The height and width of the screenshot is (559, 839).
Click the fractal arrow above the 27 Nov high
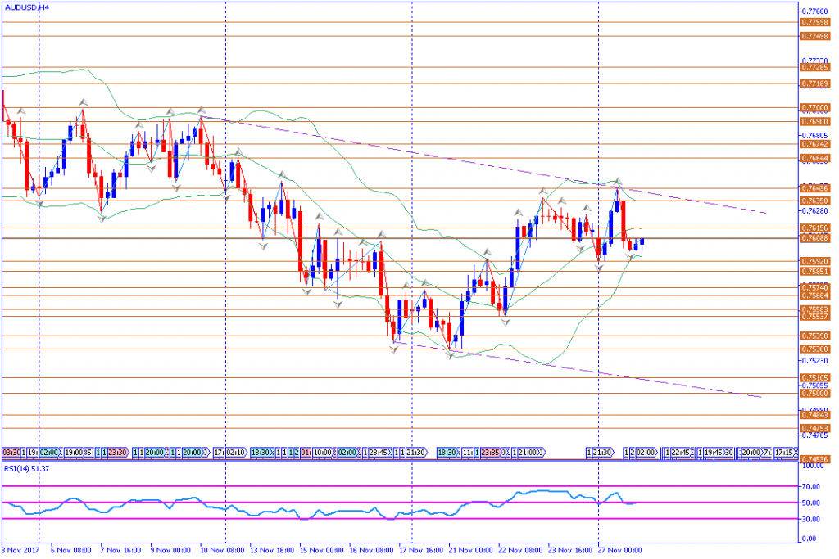tap(618, 181)
